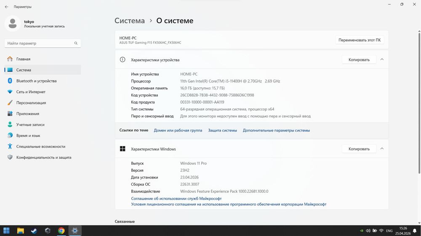Open Время и язык section
The width and height of the screenshot is (421, 236).
pyautogui.click(x=43, y=136)
